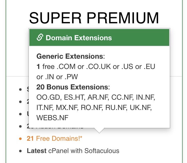This screenshot has width=187, height=163.
Task: Click the green popover header bar's empty area
Action: point(141,38)
